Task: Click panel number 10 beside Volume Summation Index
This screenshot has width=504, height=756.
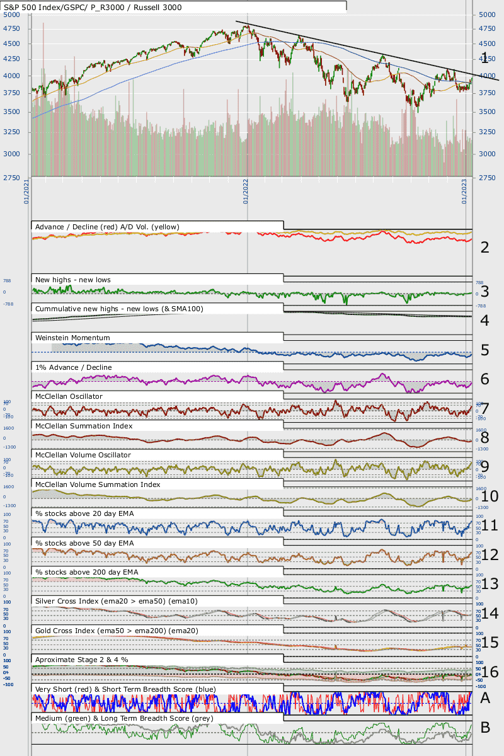Action: [490, 496]
